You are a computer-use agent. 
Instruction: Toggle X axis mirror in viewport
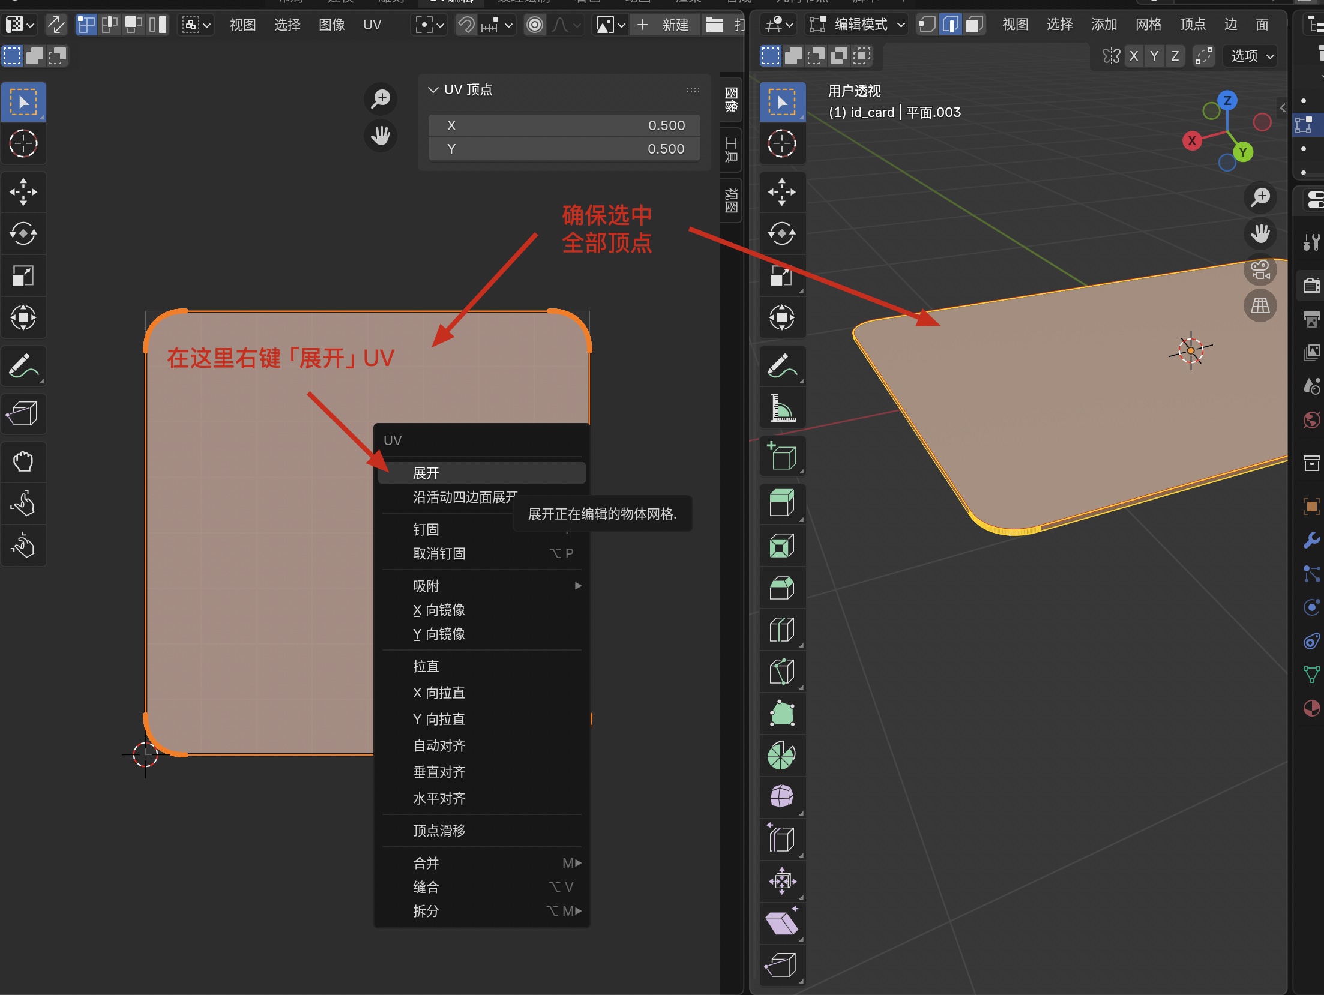pos(1133,56)
